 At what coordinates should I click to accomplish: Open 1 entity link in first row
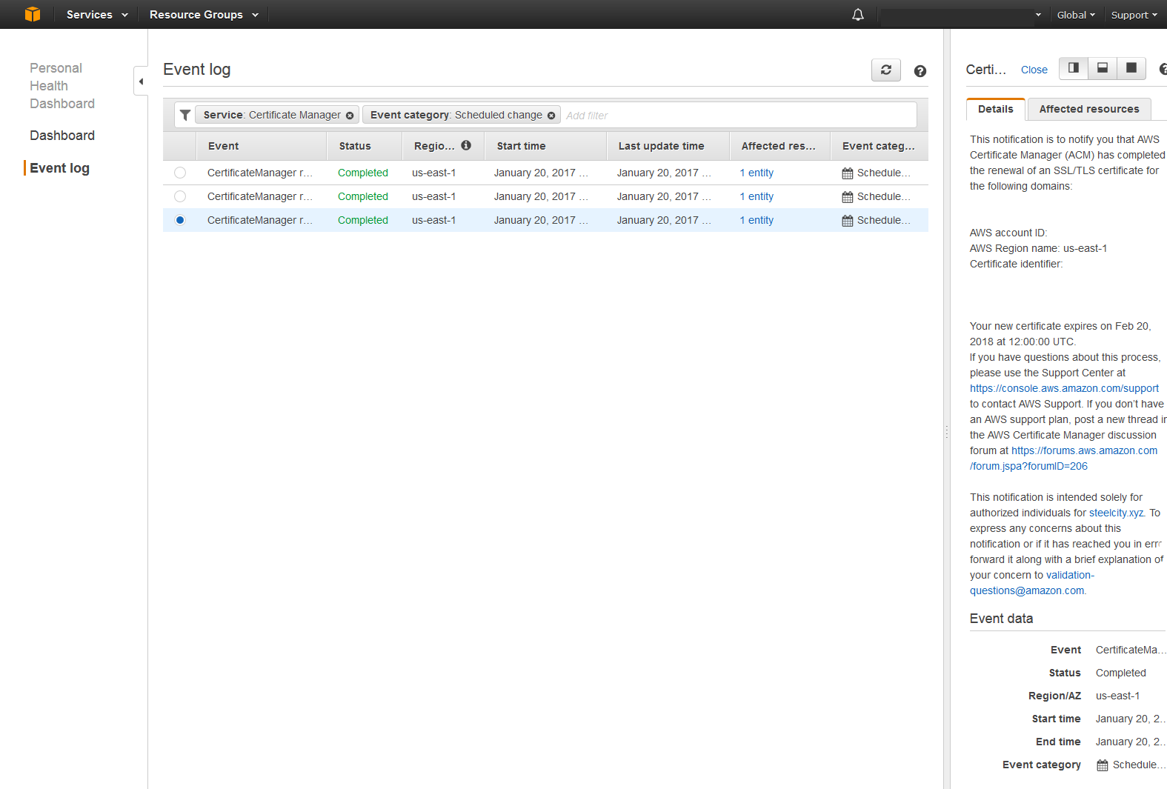click(757, 173)
